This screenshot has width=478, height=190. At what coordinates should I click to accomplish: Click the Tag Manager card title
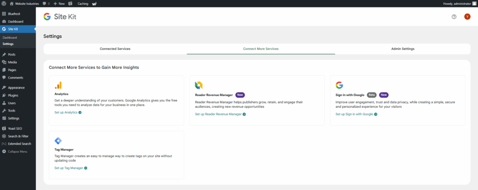[x=64, y=149]
